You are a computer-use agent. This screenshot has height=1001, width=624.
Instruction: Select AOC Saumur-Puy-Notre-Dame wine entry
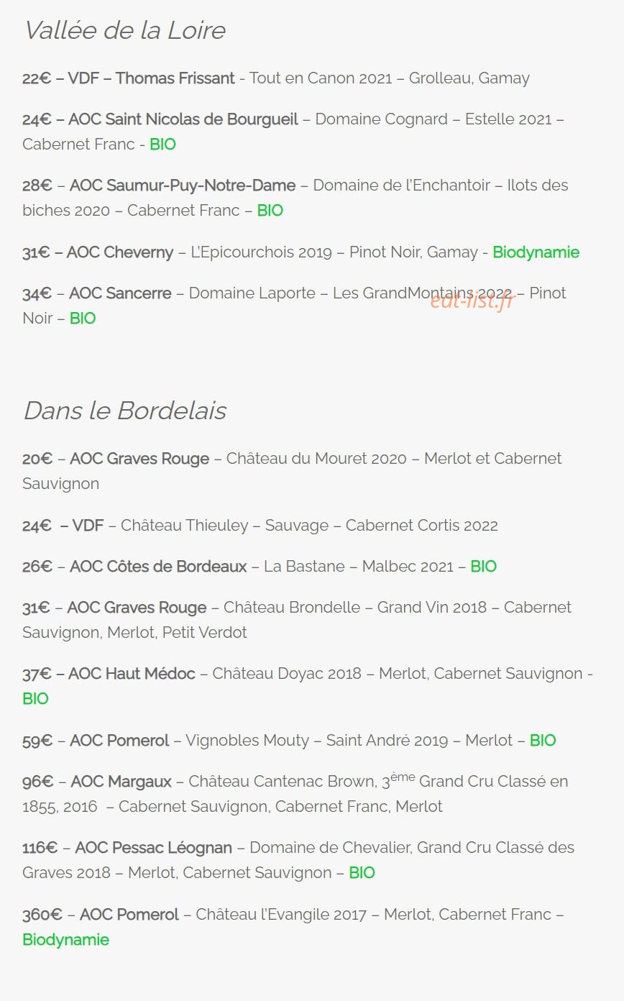tap(295, 198)
